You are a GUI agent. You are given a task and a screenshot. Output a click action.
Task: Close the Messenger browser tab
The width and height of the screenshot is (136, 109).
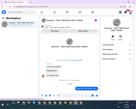(x=27, y=2)
